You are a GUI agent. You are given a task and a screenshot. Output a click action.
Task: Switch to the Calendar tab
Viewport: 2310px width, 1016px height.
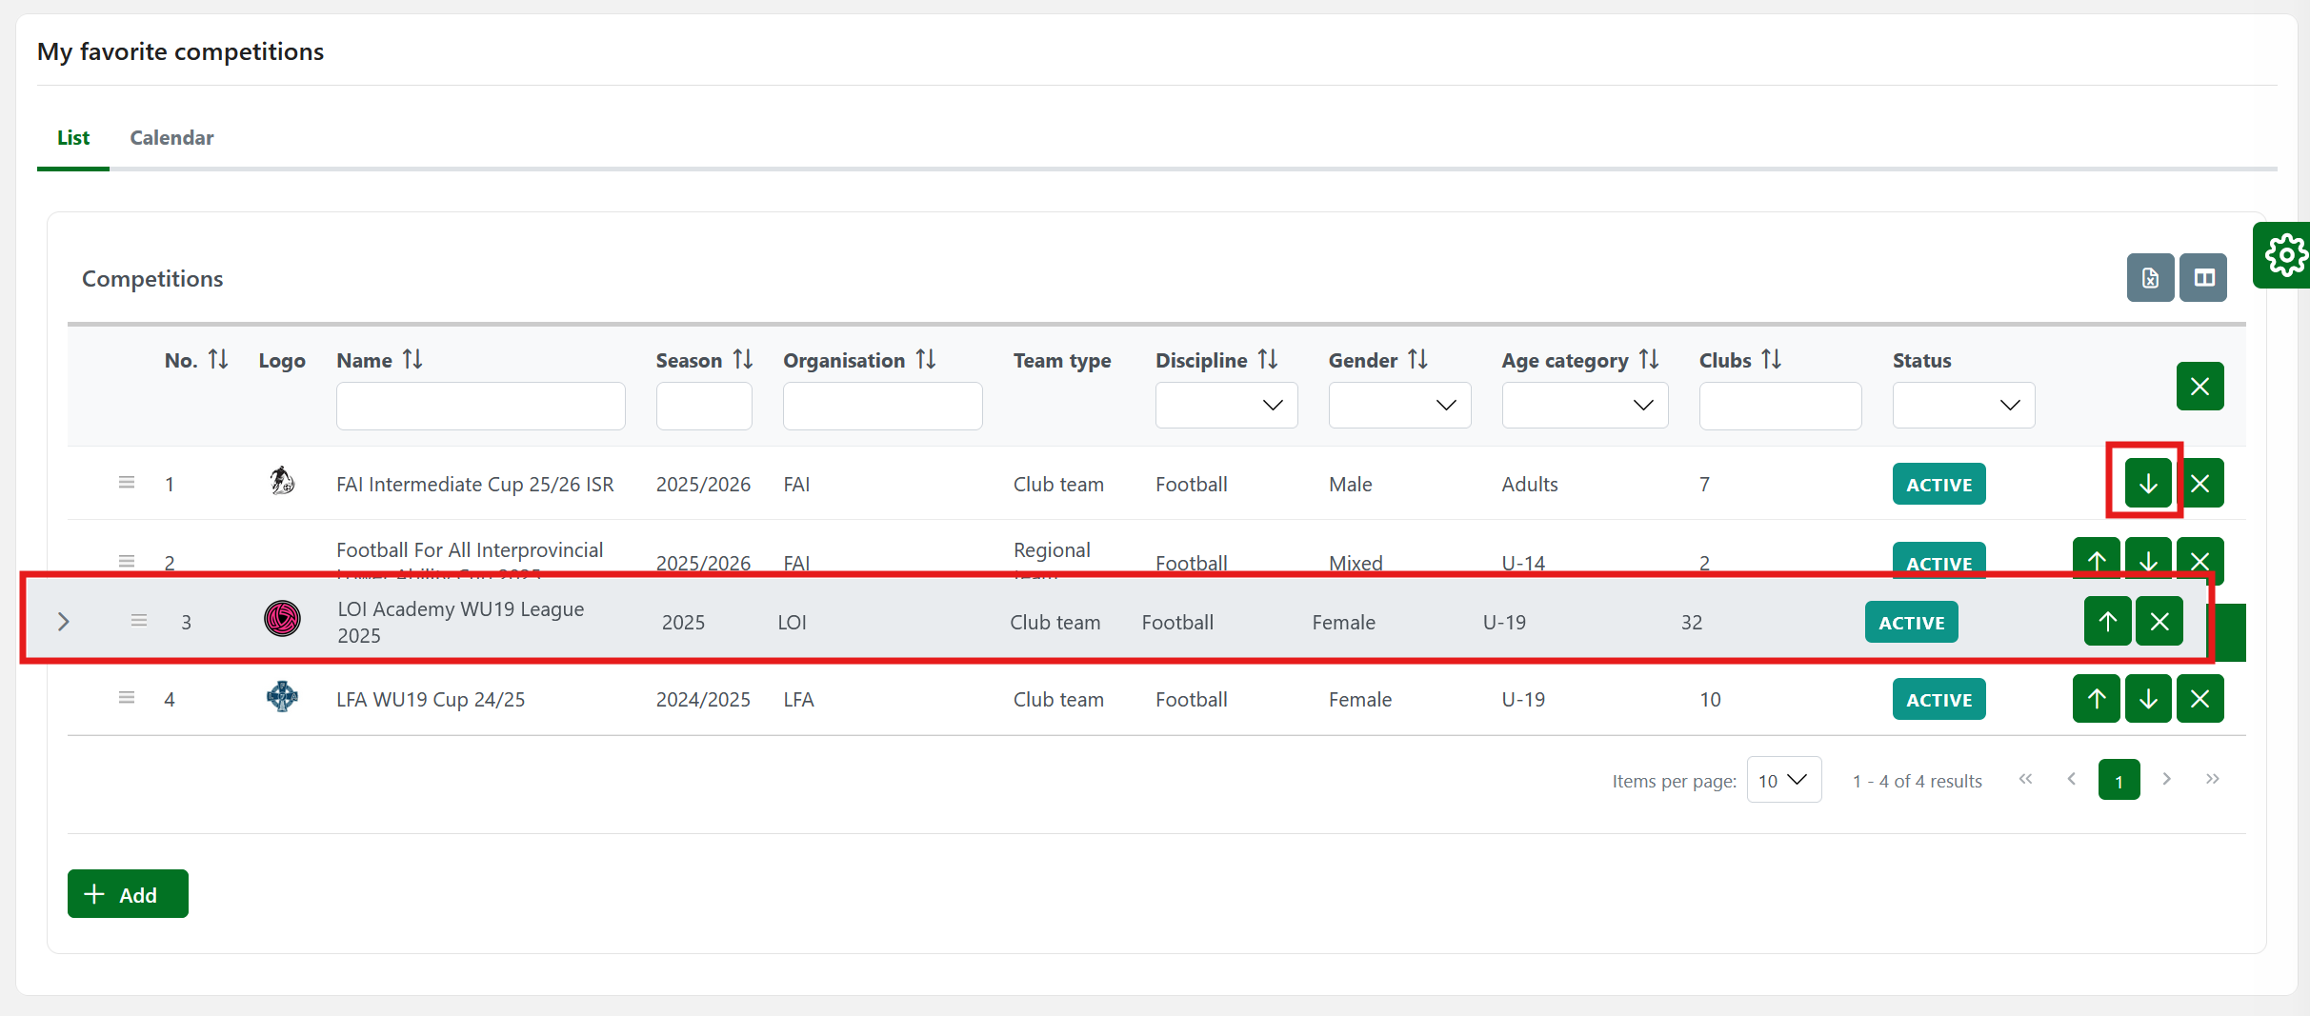pos(171,138)
